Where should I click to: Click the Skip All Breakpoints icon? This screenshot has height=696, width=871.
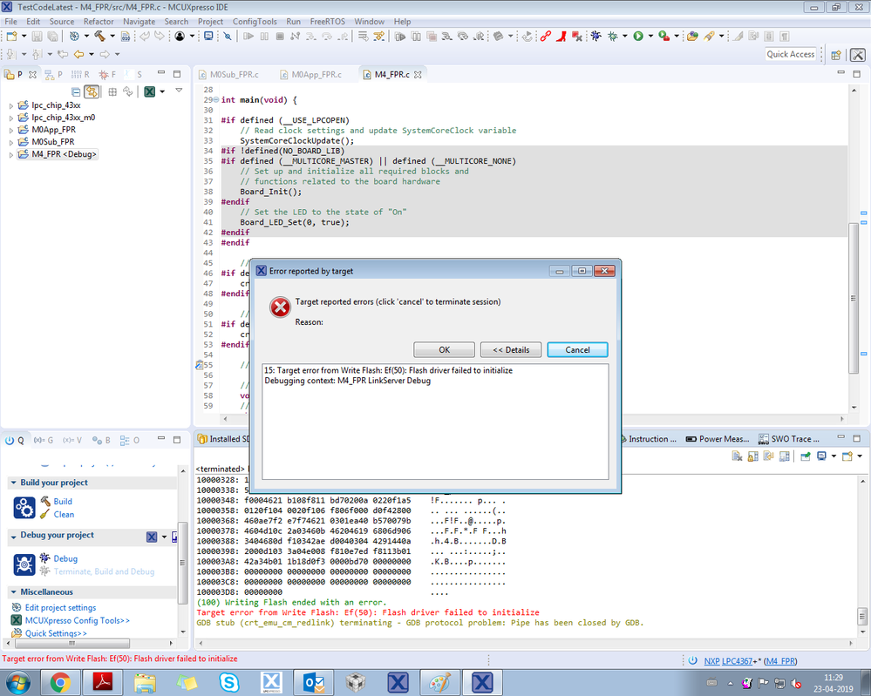pos(228,36)
